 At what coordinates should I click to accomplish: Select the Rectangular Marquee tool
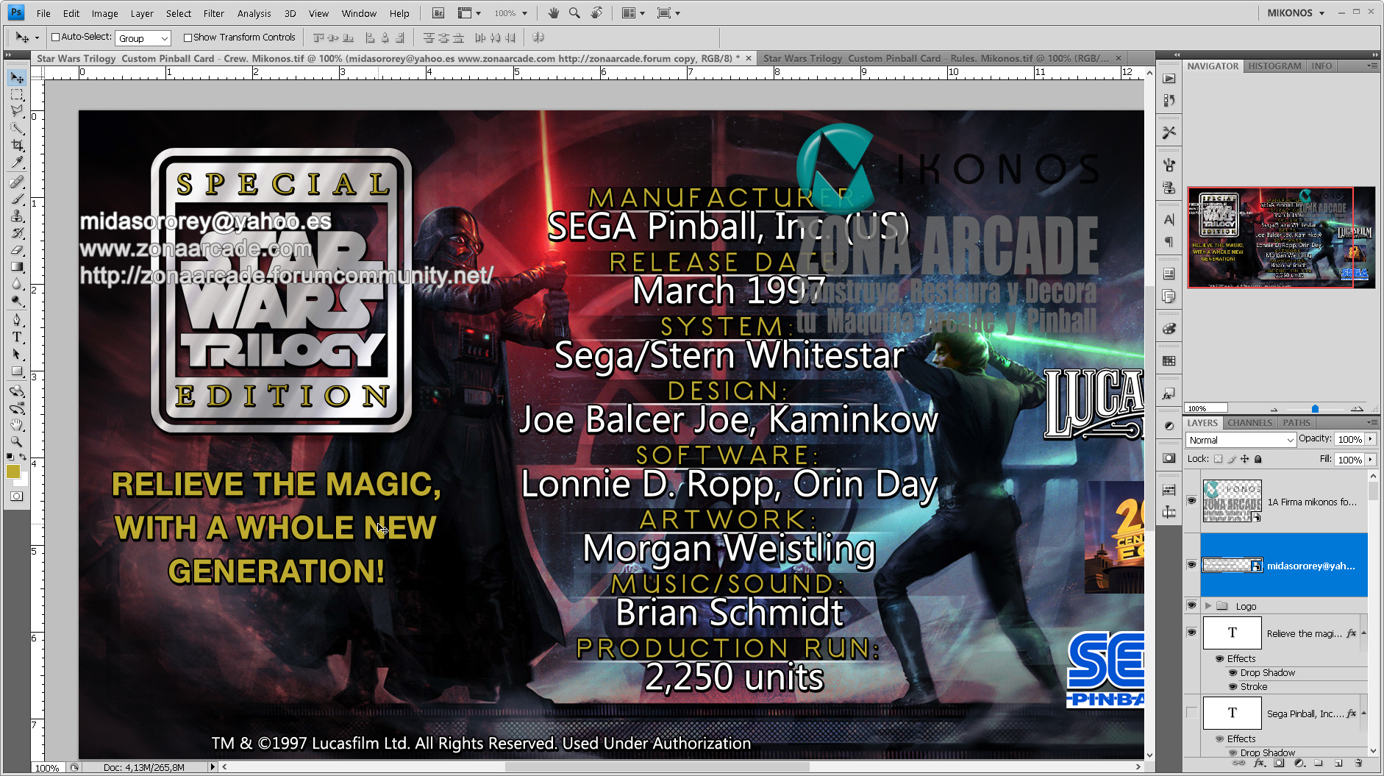click(17, 95)
